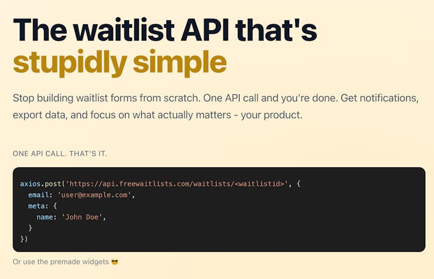Click the "email:" key in the code
This screenshot has width=434, height=279.
point(41,194)
